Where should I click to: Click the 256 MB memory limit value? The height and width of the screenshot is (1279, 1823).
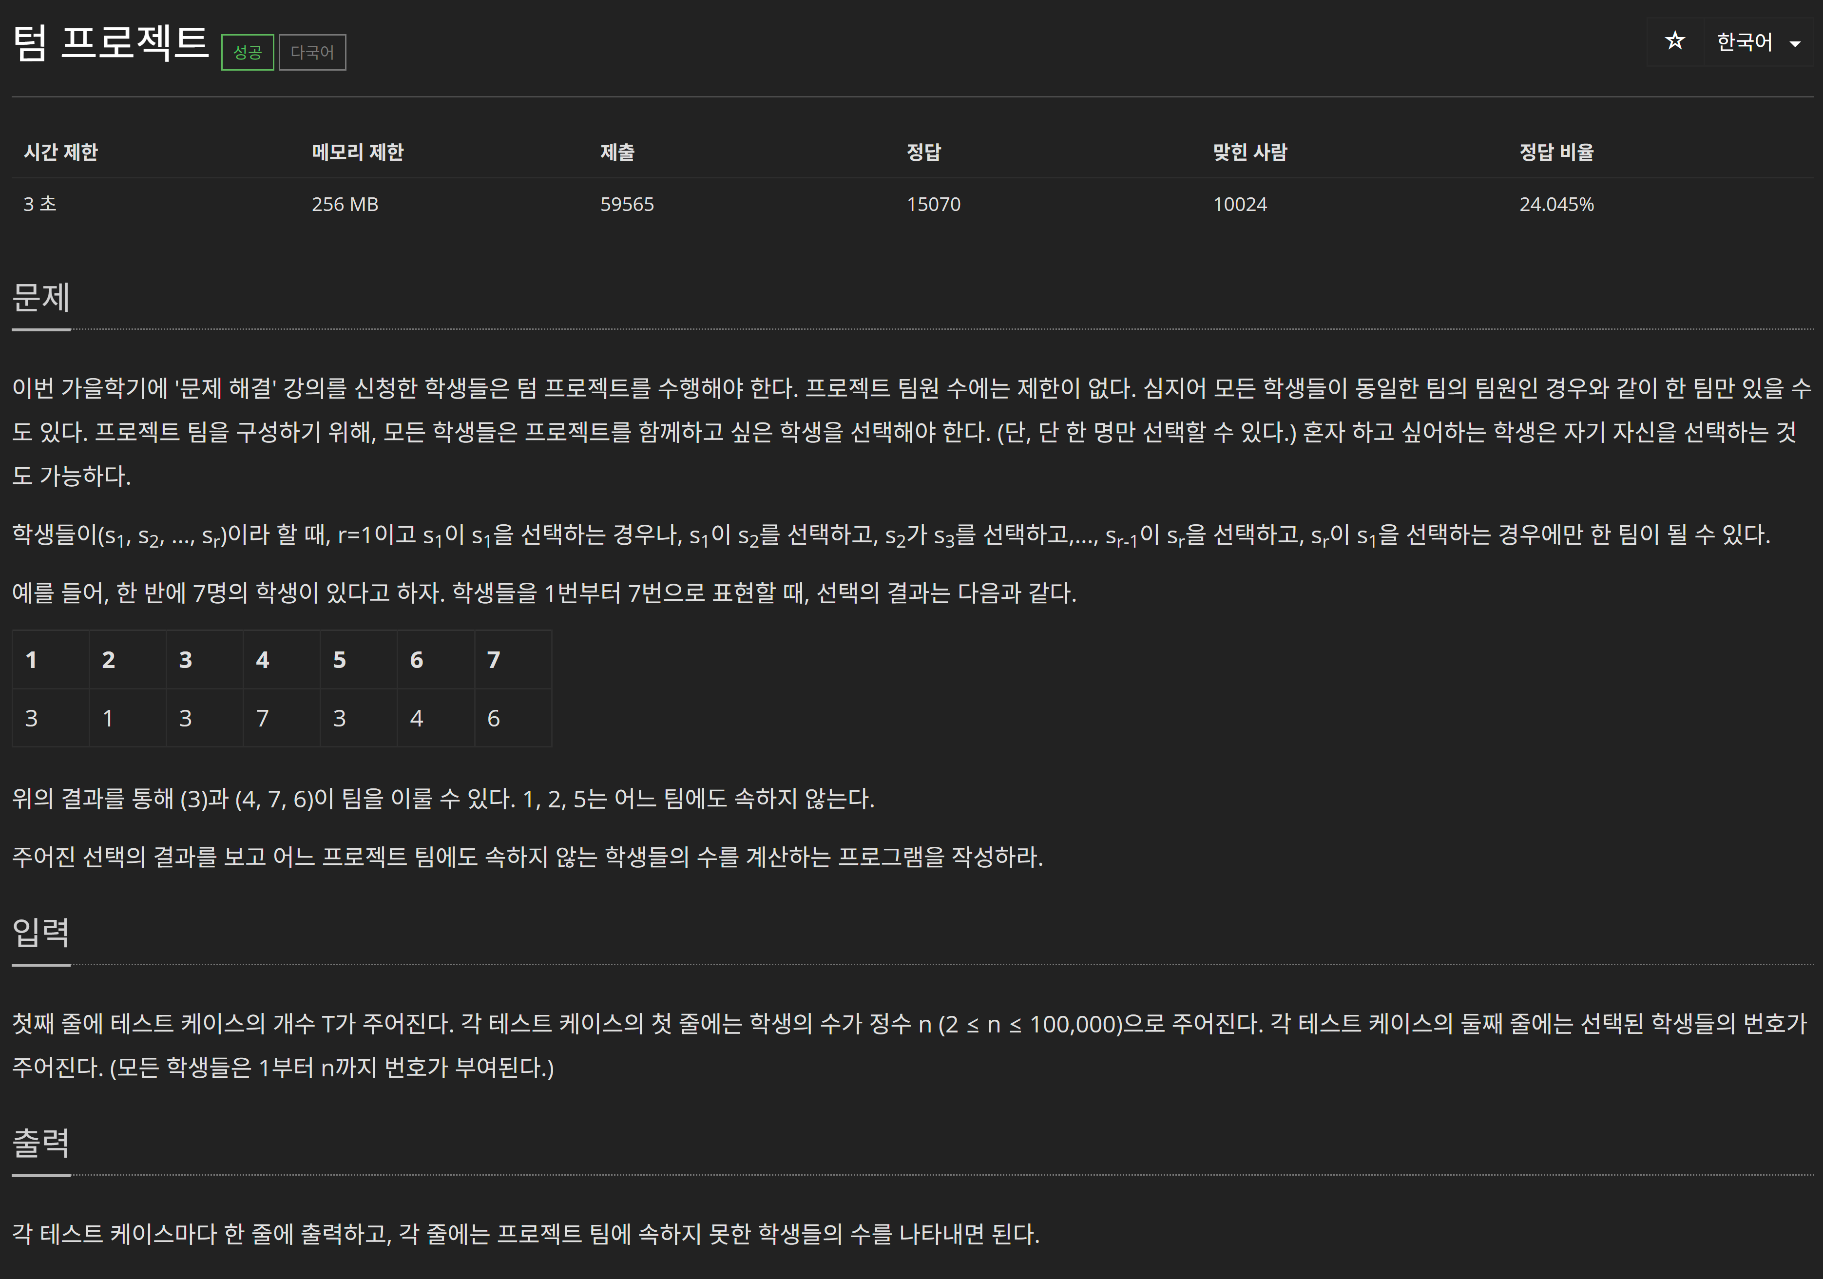tap(345, 204)
